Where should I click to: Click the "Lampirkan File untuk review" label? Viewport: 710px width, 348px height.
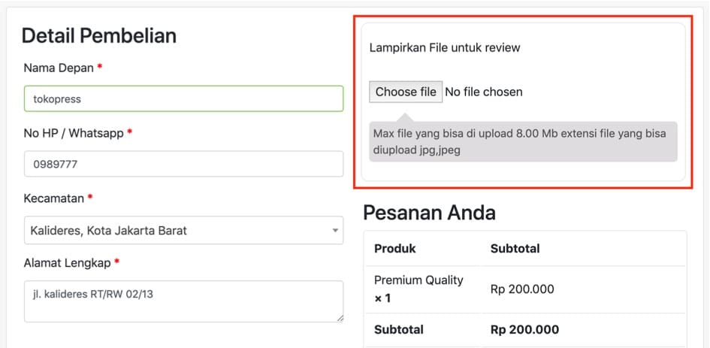coord(445,47)
